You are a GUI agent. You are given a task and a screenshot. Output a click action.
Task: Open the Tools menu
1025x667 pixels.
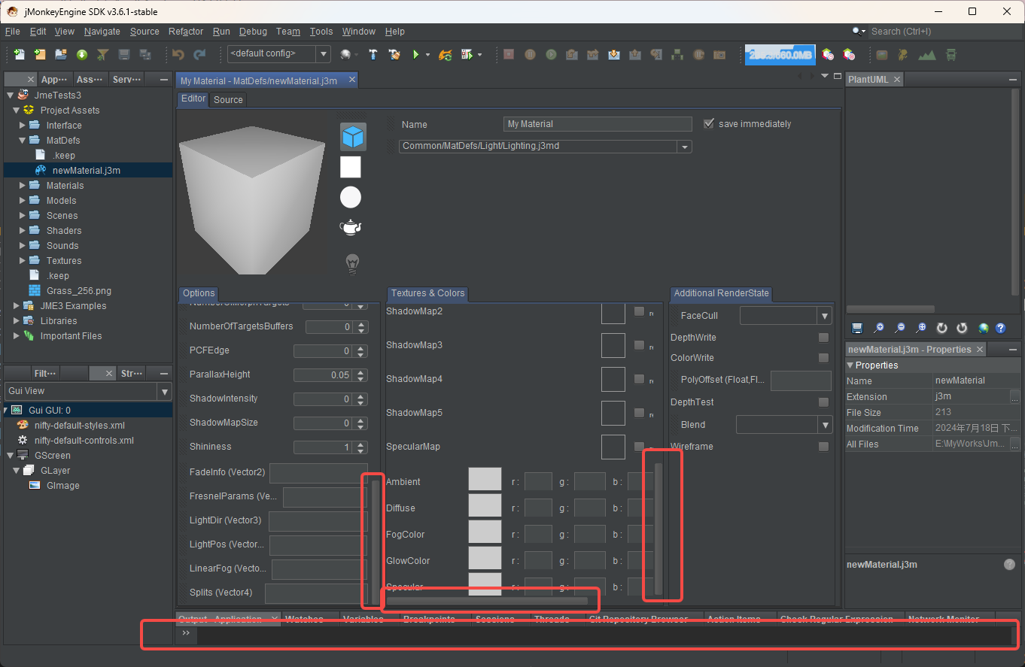[321, 32]
